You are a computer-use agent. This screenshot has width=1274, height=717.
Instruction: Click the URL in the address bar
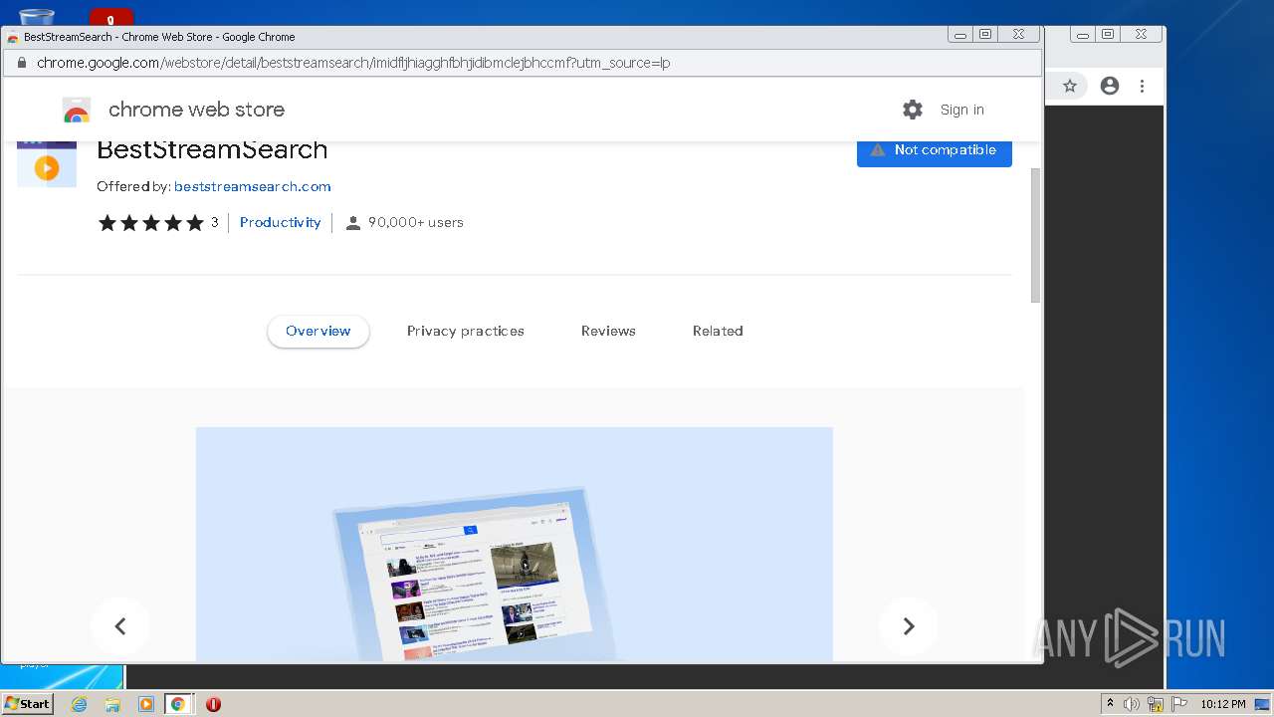tap(353, 63)
